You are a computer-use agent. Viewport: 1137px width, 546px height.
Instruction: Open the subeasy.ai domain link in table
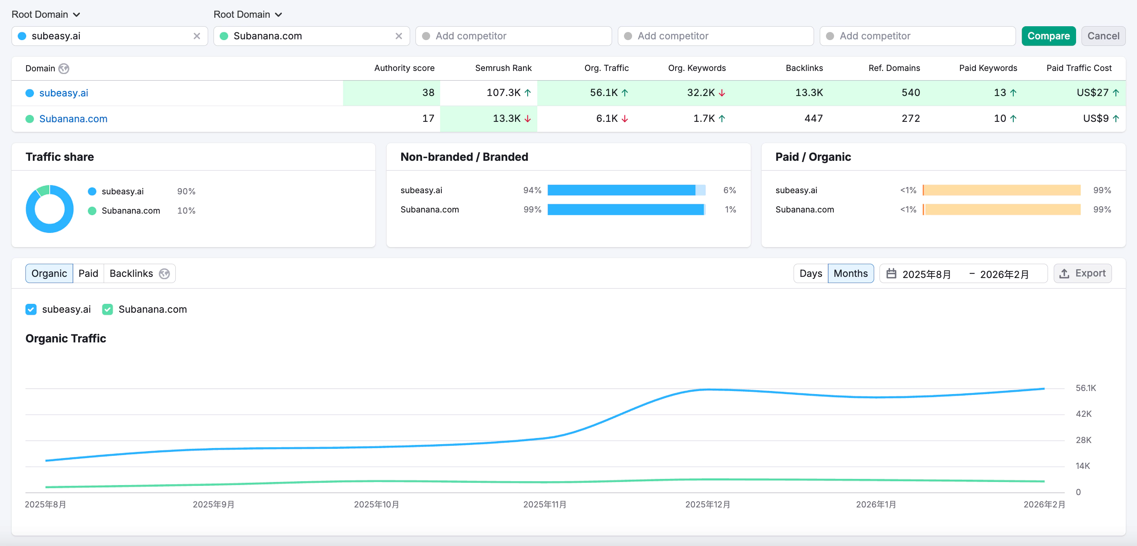[x=64, y=93]
